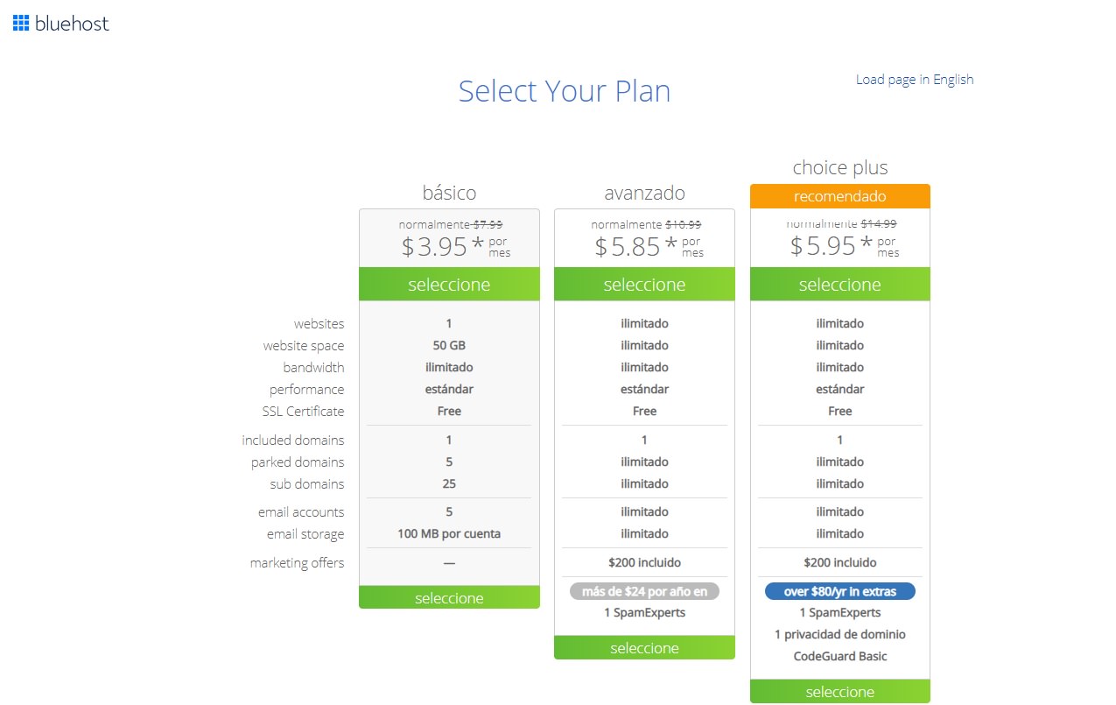The width and height of the screenshot is (1116, 705).
Task: Click the $3.95 price of básico plan
Action: coord(435,247)
